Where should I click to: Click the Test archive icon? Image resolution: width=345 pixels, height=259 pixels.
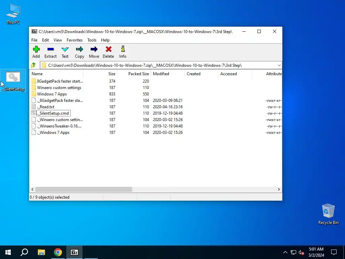65,49
